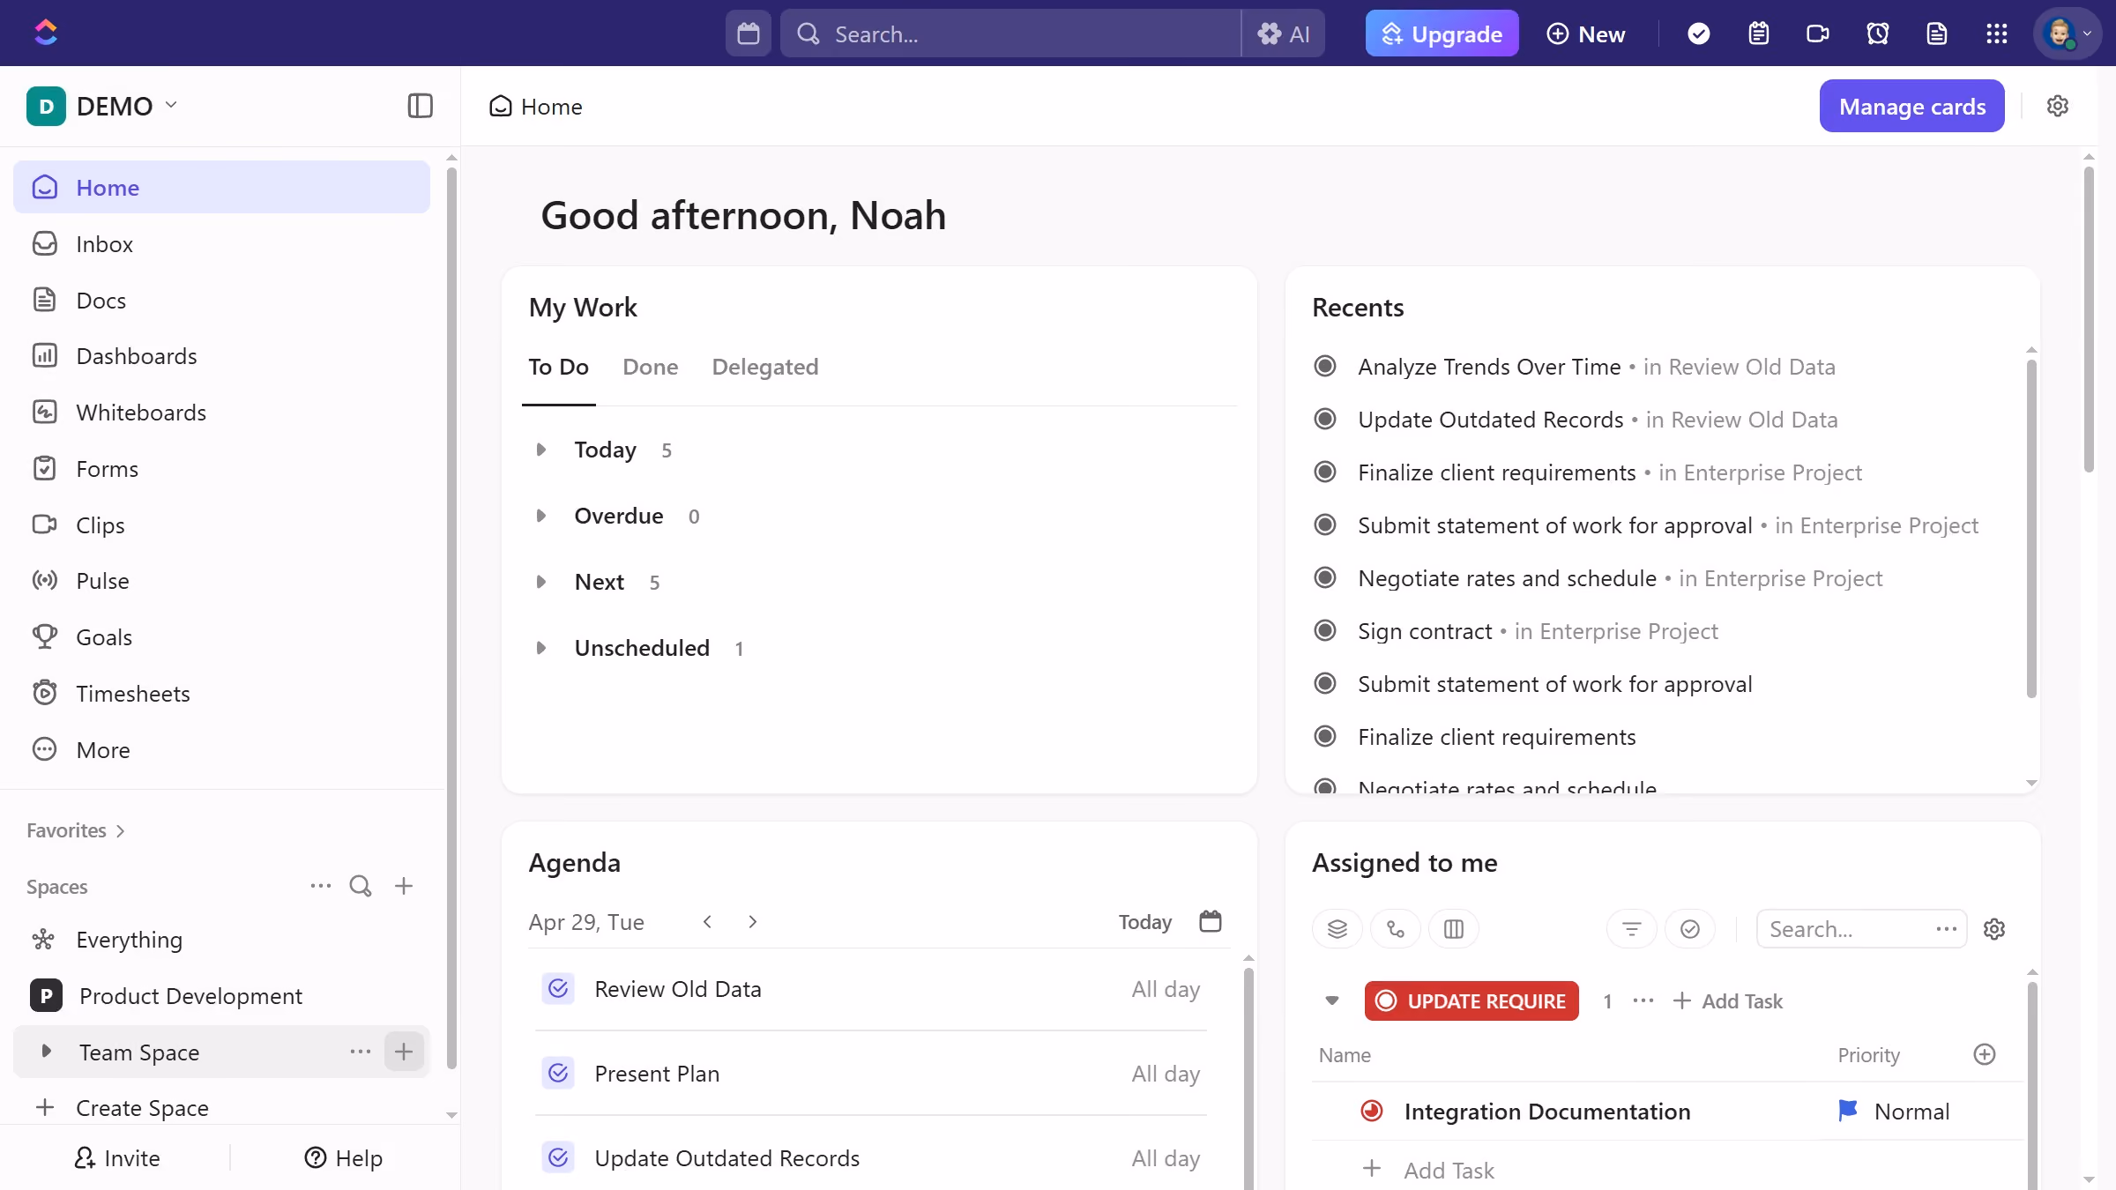2116x1190 pixels.
Task: Toggle status circle for Update Outdated Records recent
Action: pyautogui.click(x=1325, y=419)
